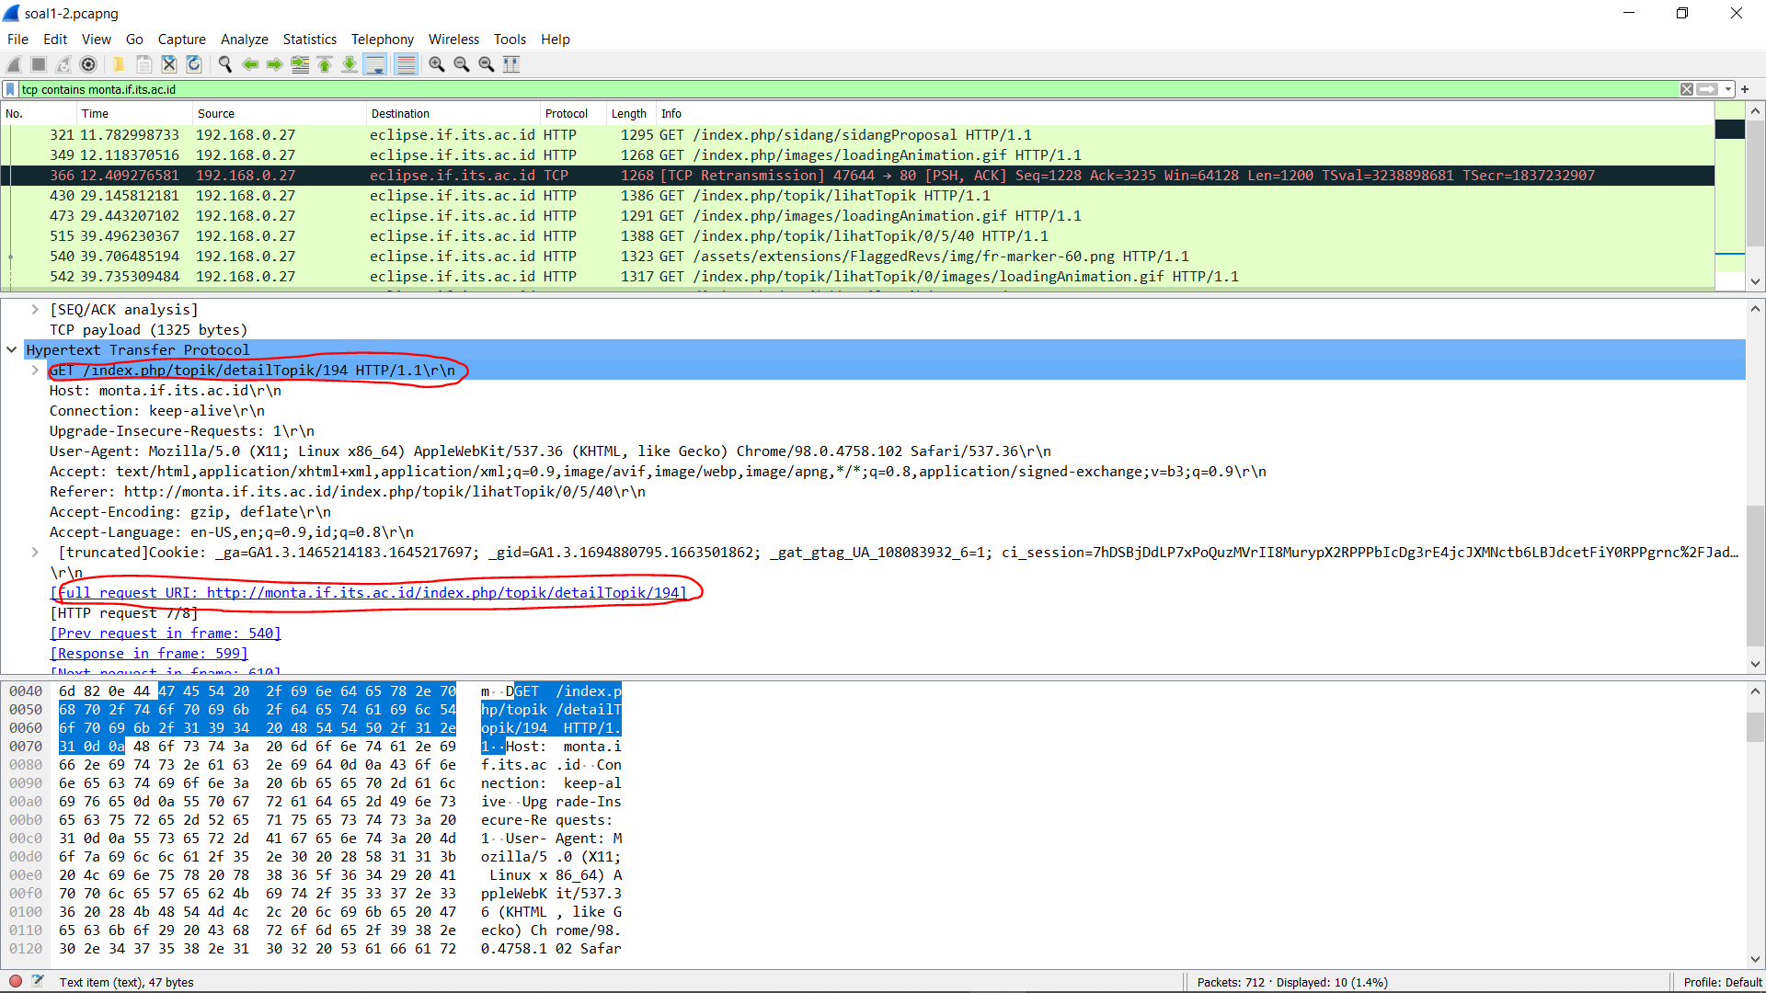This screenshot has width=1766, height=993.
Task: Go to first packet toolbar icon
Action: pos(325,64)
